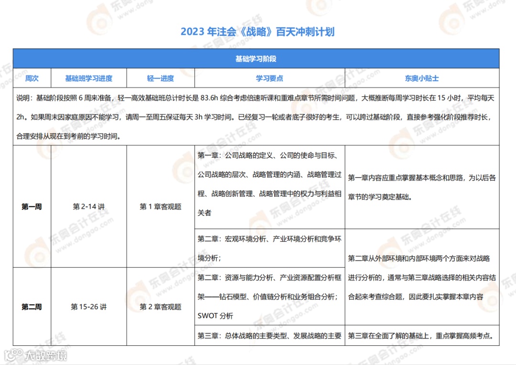Select the tip 第一章内容应重点掌握基本概念和思路
The width and height of the screenshot is (516, 365).
pyautogui.click(x=422, y=187)
